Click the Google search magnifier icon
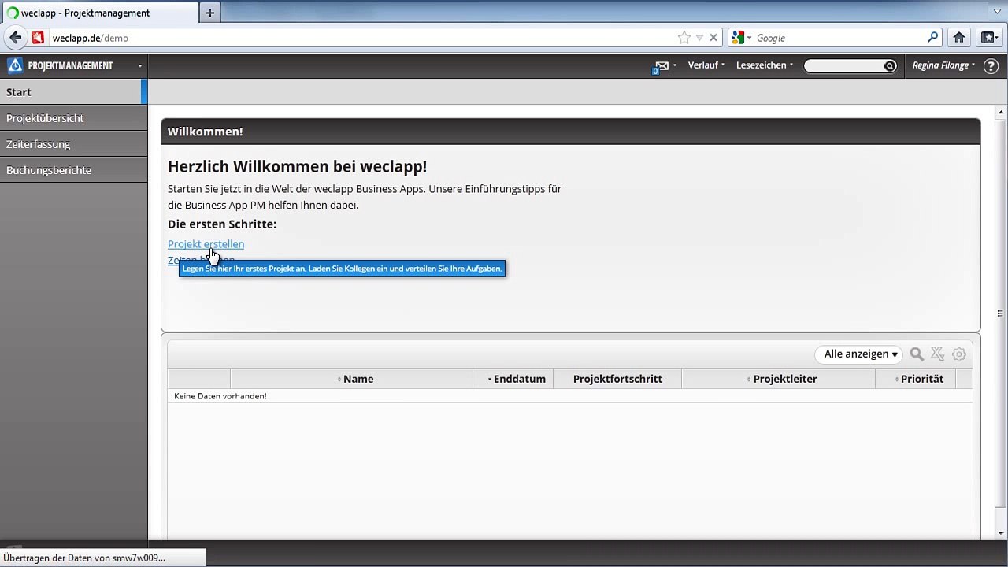The height and width of the screenshot is (567, 1008). (933, 37)
